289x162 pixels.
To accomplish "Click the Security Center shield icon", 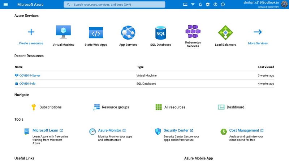I will coord(158,131).
